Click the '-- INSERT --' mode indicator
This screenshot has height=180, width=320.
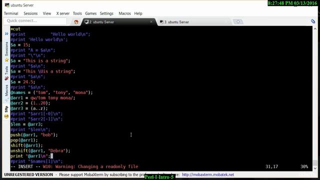click(x=25, y=166)
